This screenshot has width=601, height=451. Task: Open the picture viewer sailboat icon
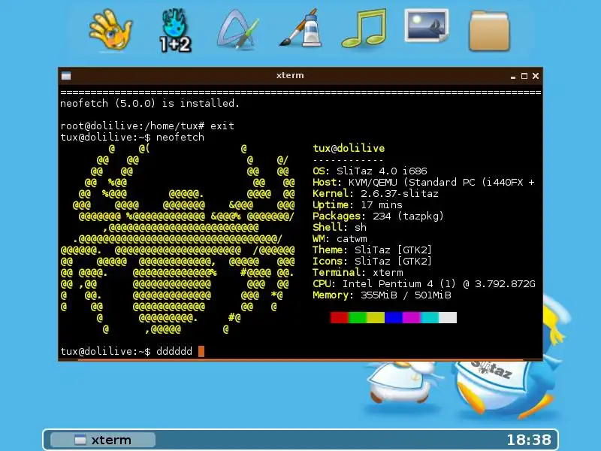(x=427, y=26)
